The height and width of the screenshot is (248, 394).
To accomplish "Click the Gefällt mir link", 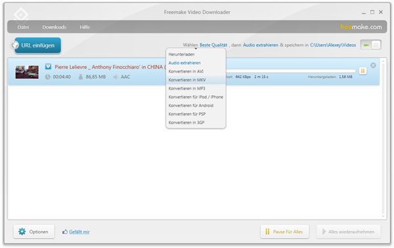I will point(79,232).
